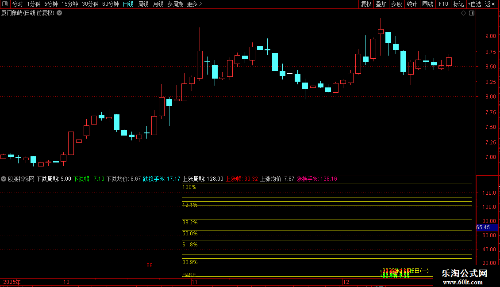The width and height of the screenshot is (500, 287).
Task: Select the 30分钟 period tab
Action: click(90, 4)
